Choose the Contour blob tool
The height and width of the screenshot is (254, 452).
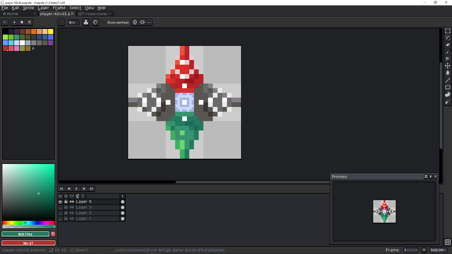(x=447, y=94)
